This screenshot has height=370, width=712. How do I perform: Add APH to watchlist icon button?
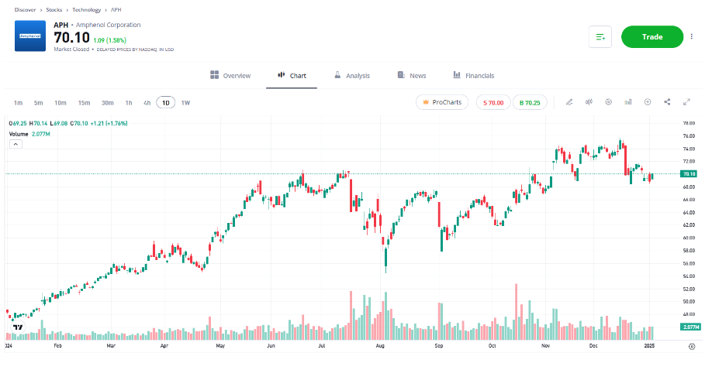600,36
